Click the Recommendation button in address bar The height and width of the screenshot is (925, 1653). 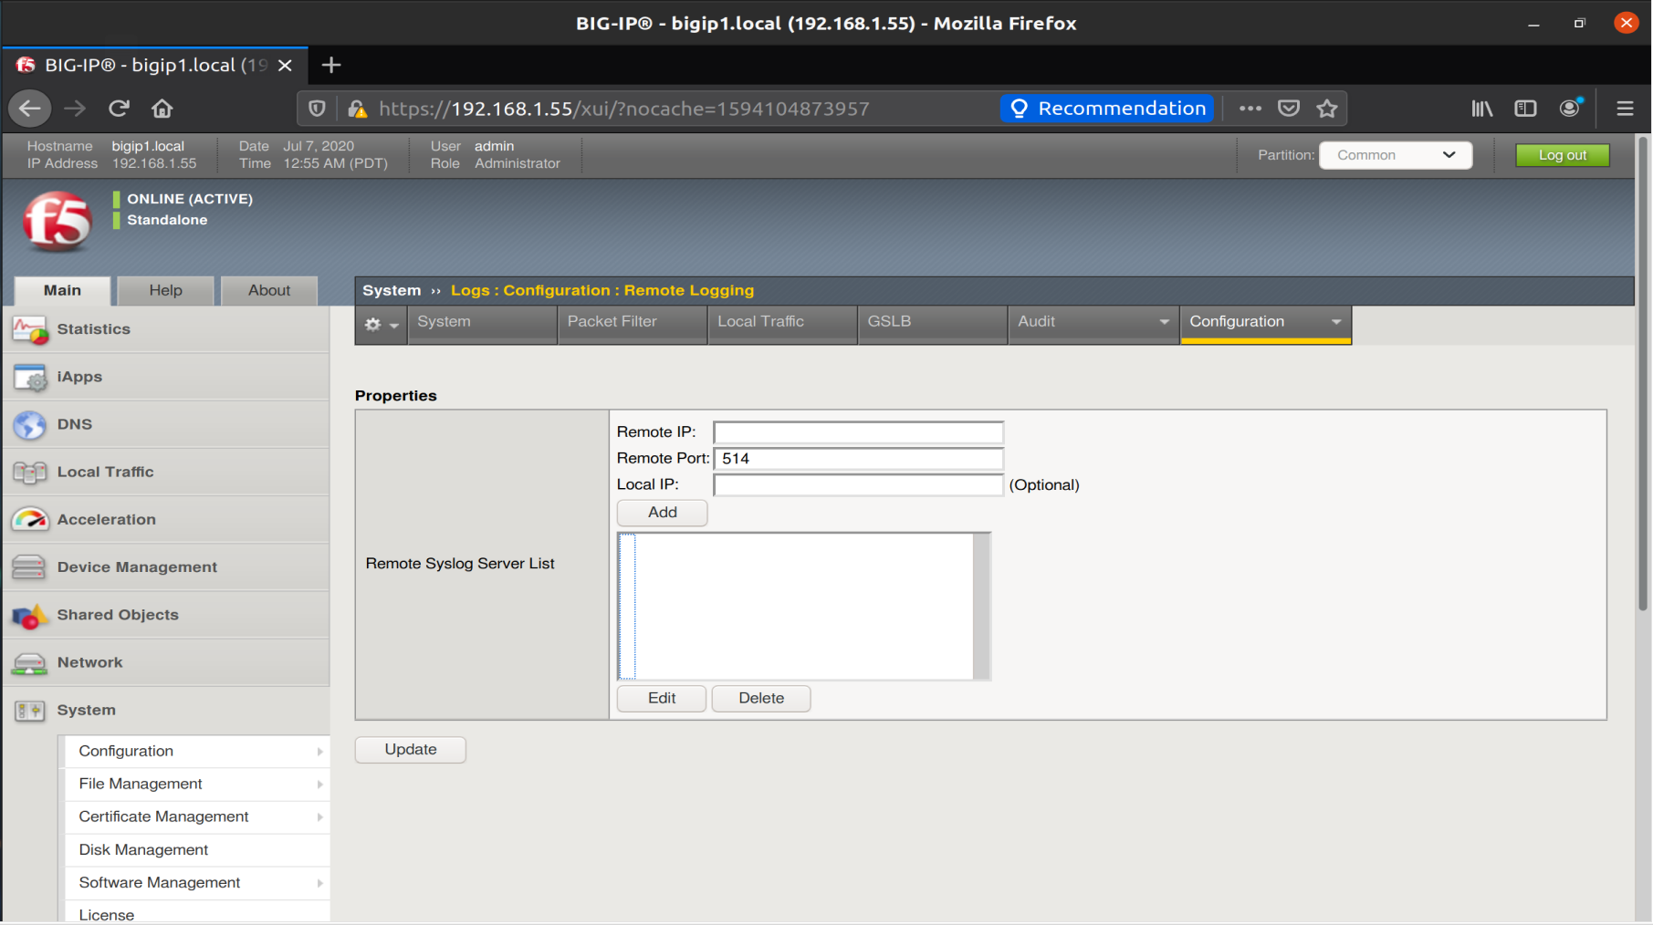(1107, 109)
